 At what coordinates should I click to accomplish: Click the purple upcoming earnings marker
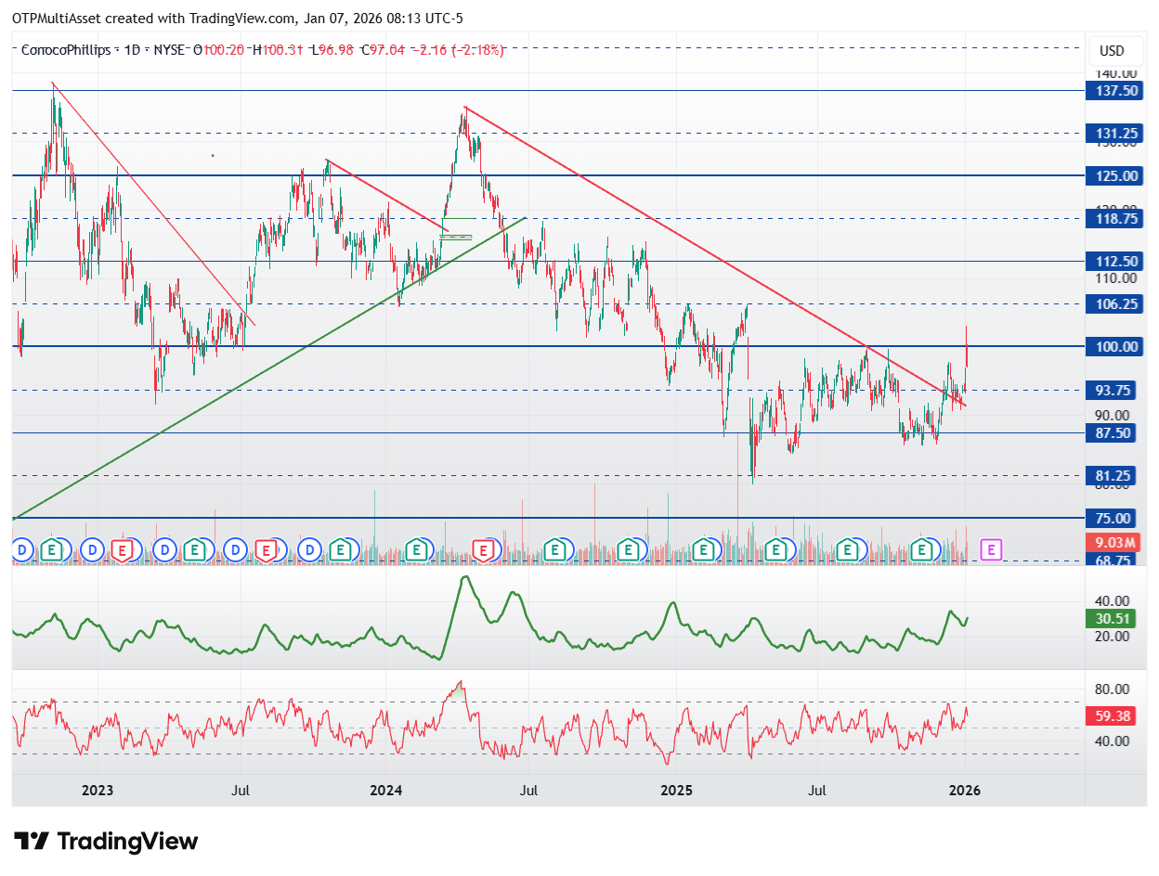(991, 549)
